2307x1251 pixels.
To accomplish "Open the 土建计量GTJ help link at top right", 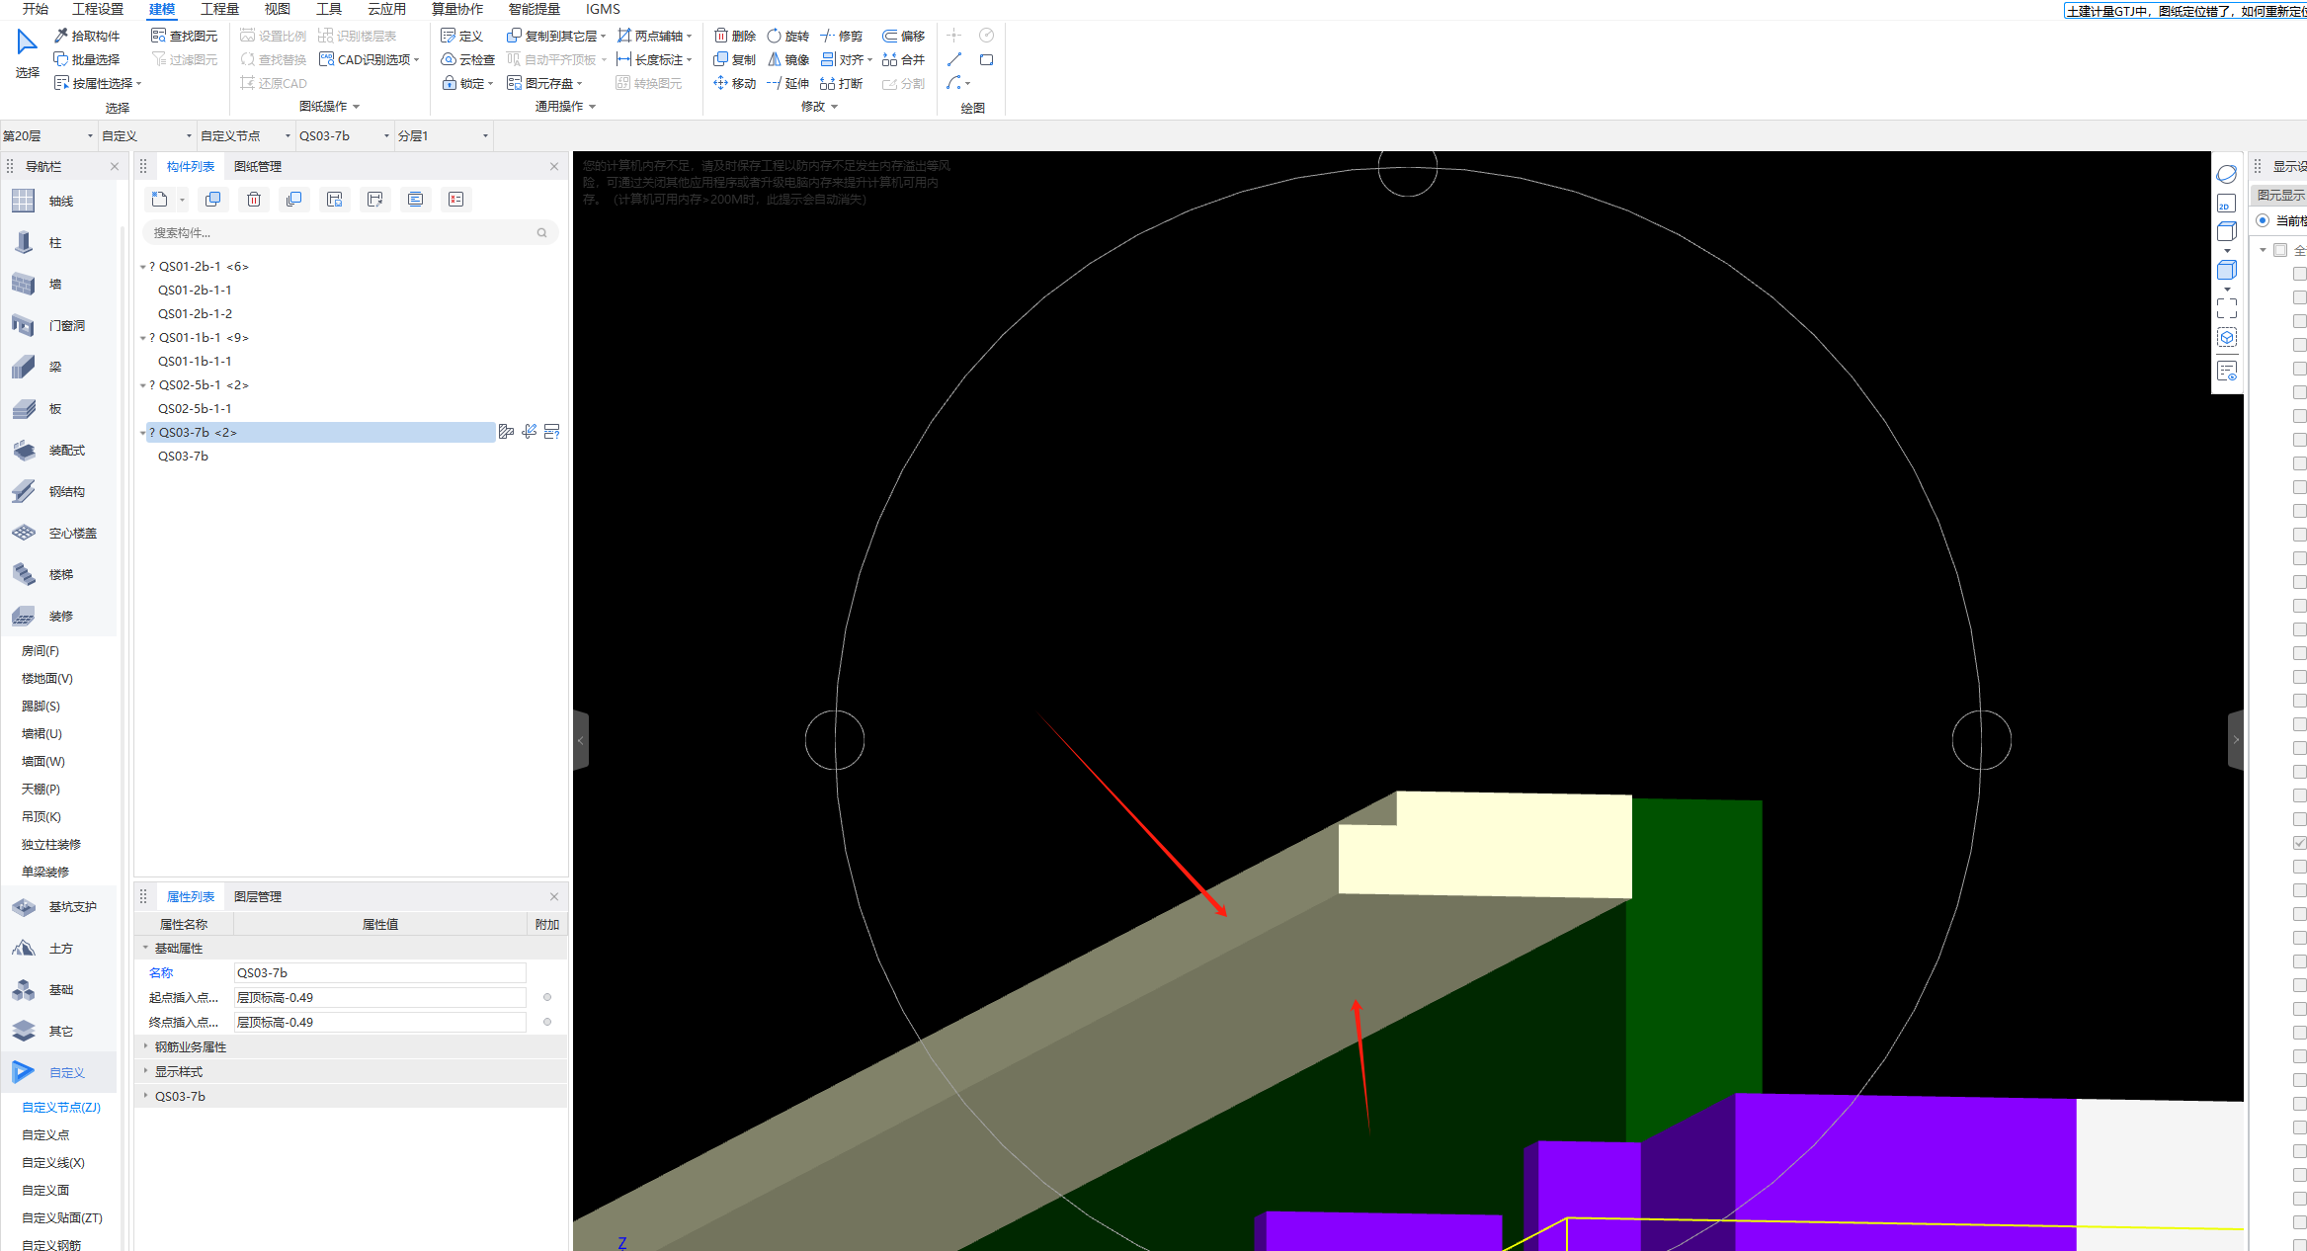I will 2184,11.
